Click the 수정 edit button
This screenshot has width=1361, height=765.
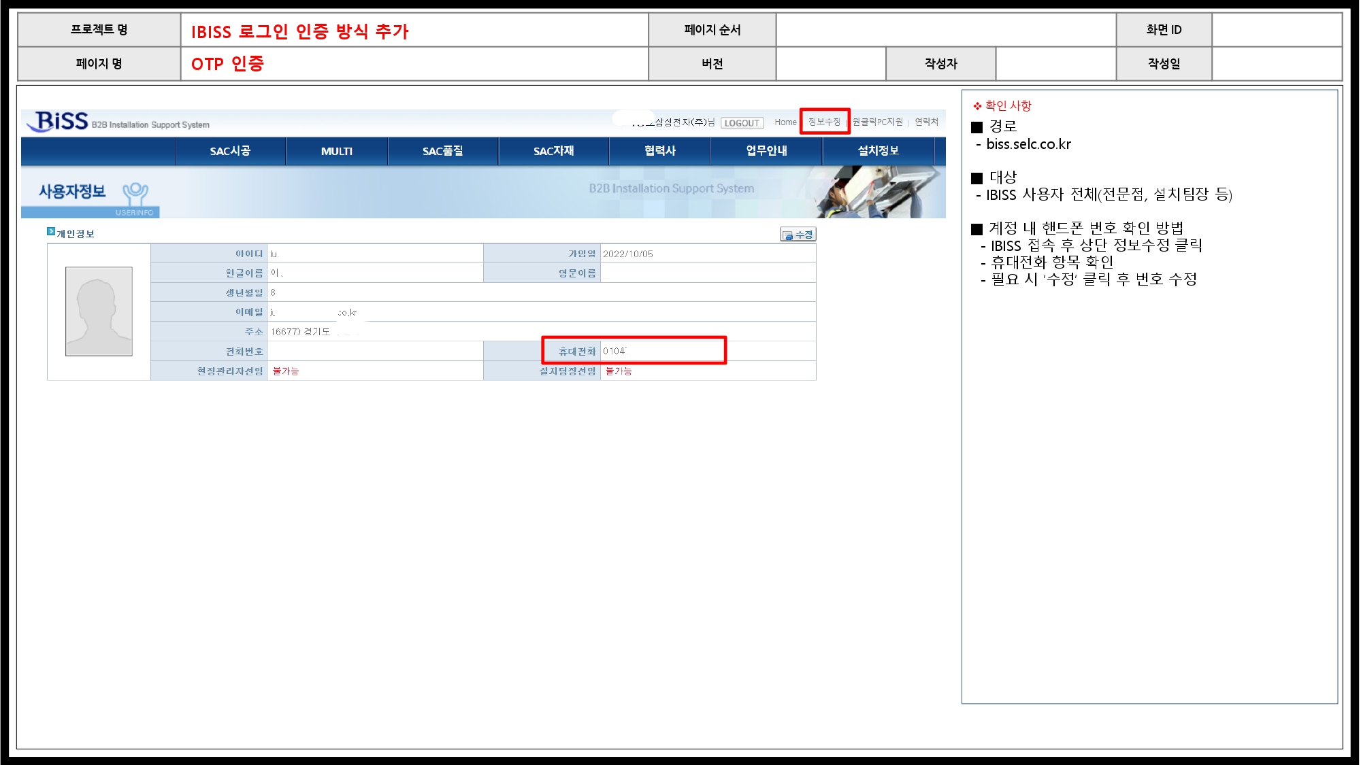pyautogui.click(x=798, y=235)
